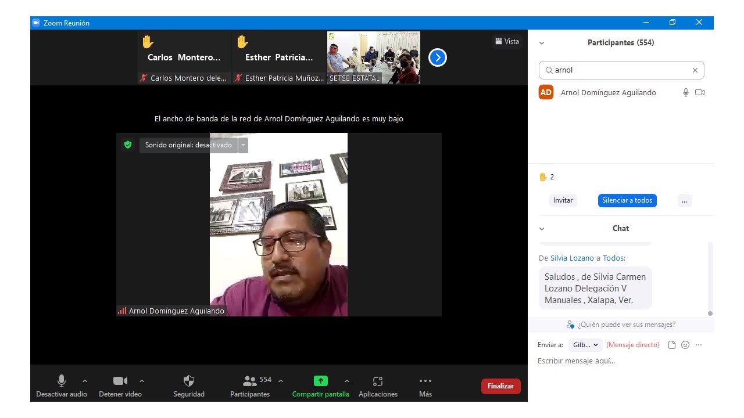Click Esther Patricia's muted microphone icon
Screen dimensions: 744x418
click(238, 78)
